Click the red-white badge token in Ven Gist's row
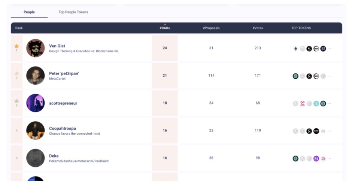 [316, 48]
